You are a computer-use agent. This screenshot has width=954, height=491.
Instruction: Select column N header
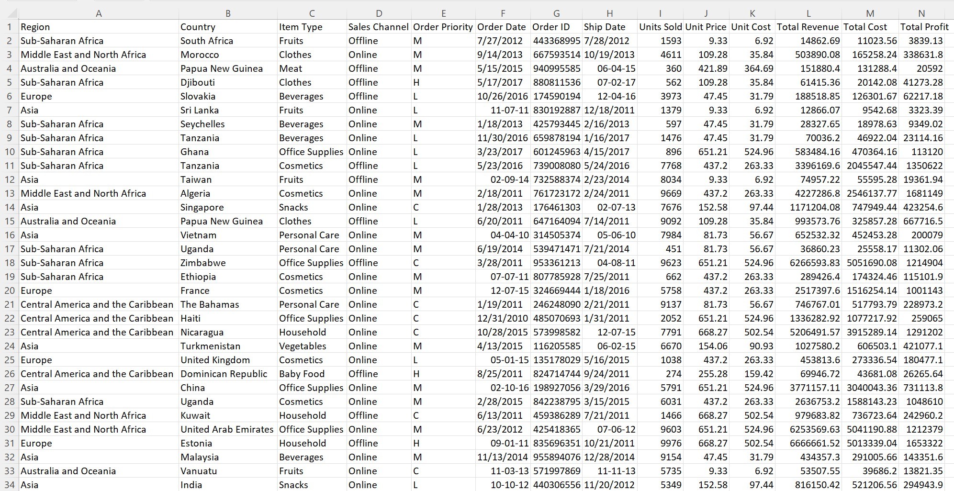tap(921, 14)
